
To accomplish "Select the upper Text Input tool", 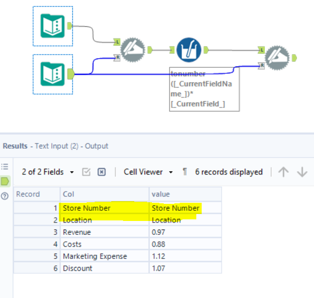I will [x=52, y=26].
